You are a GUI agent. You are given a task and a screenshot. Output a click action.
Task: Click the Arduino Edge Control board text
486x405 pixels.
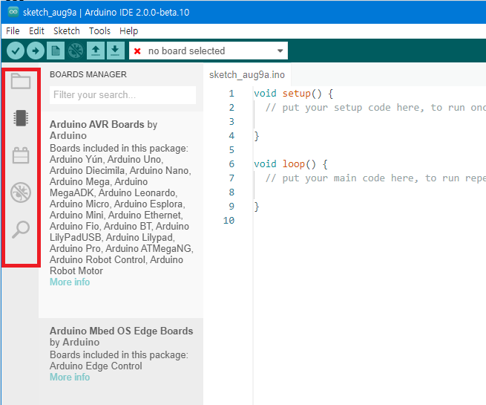pos(96,366)
